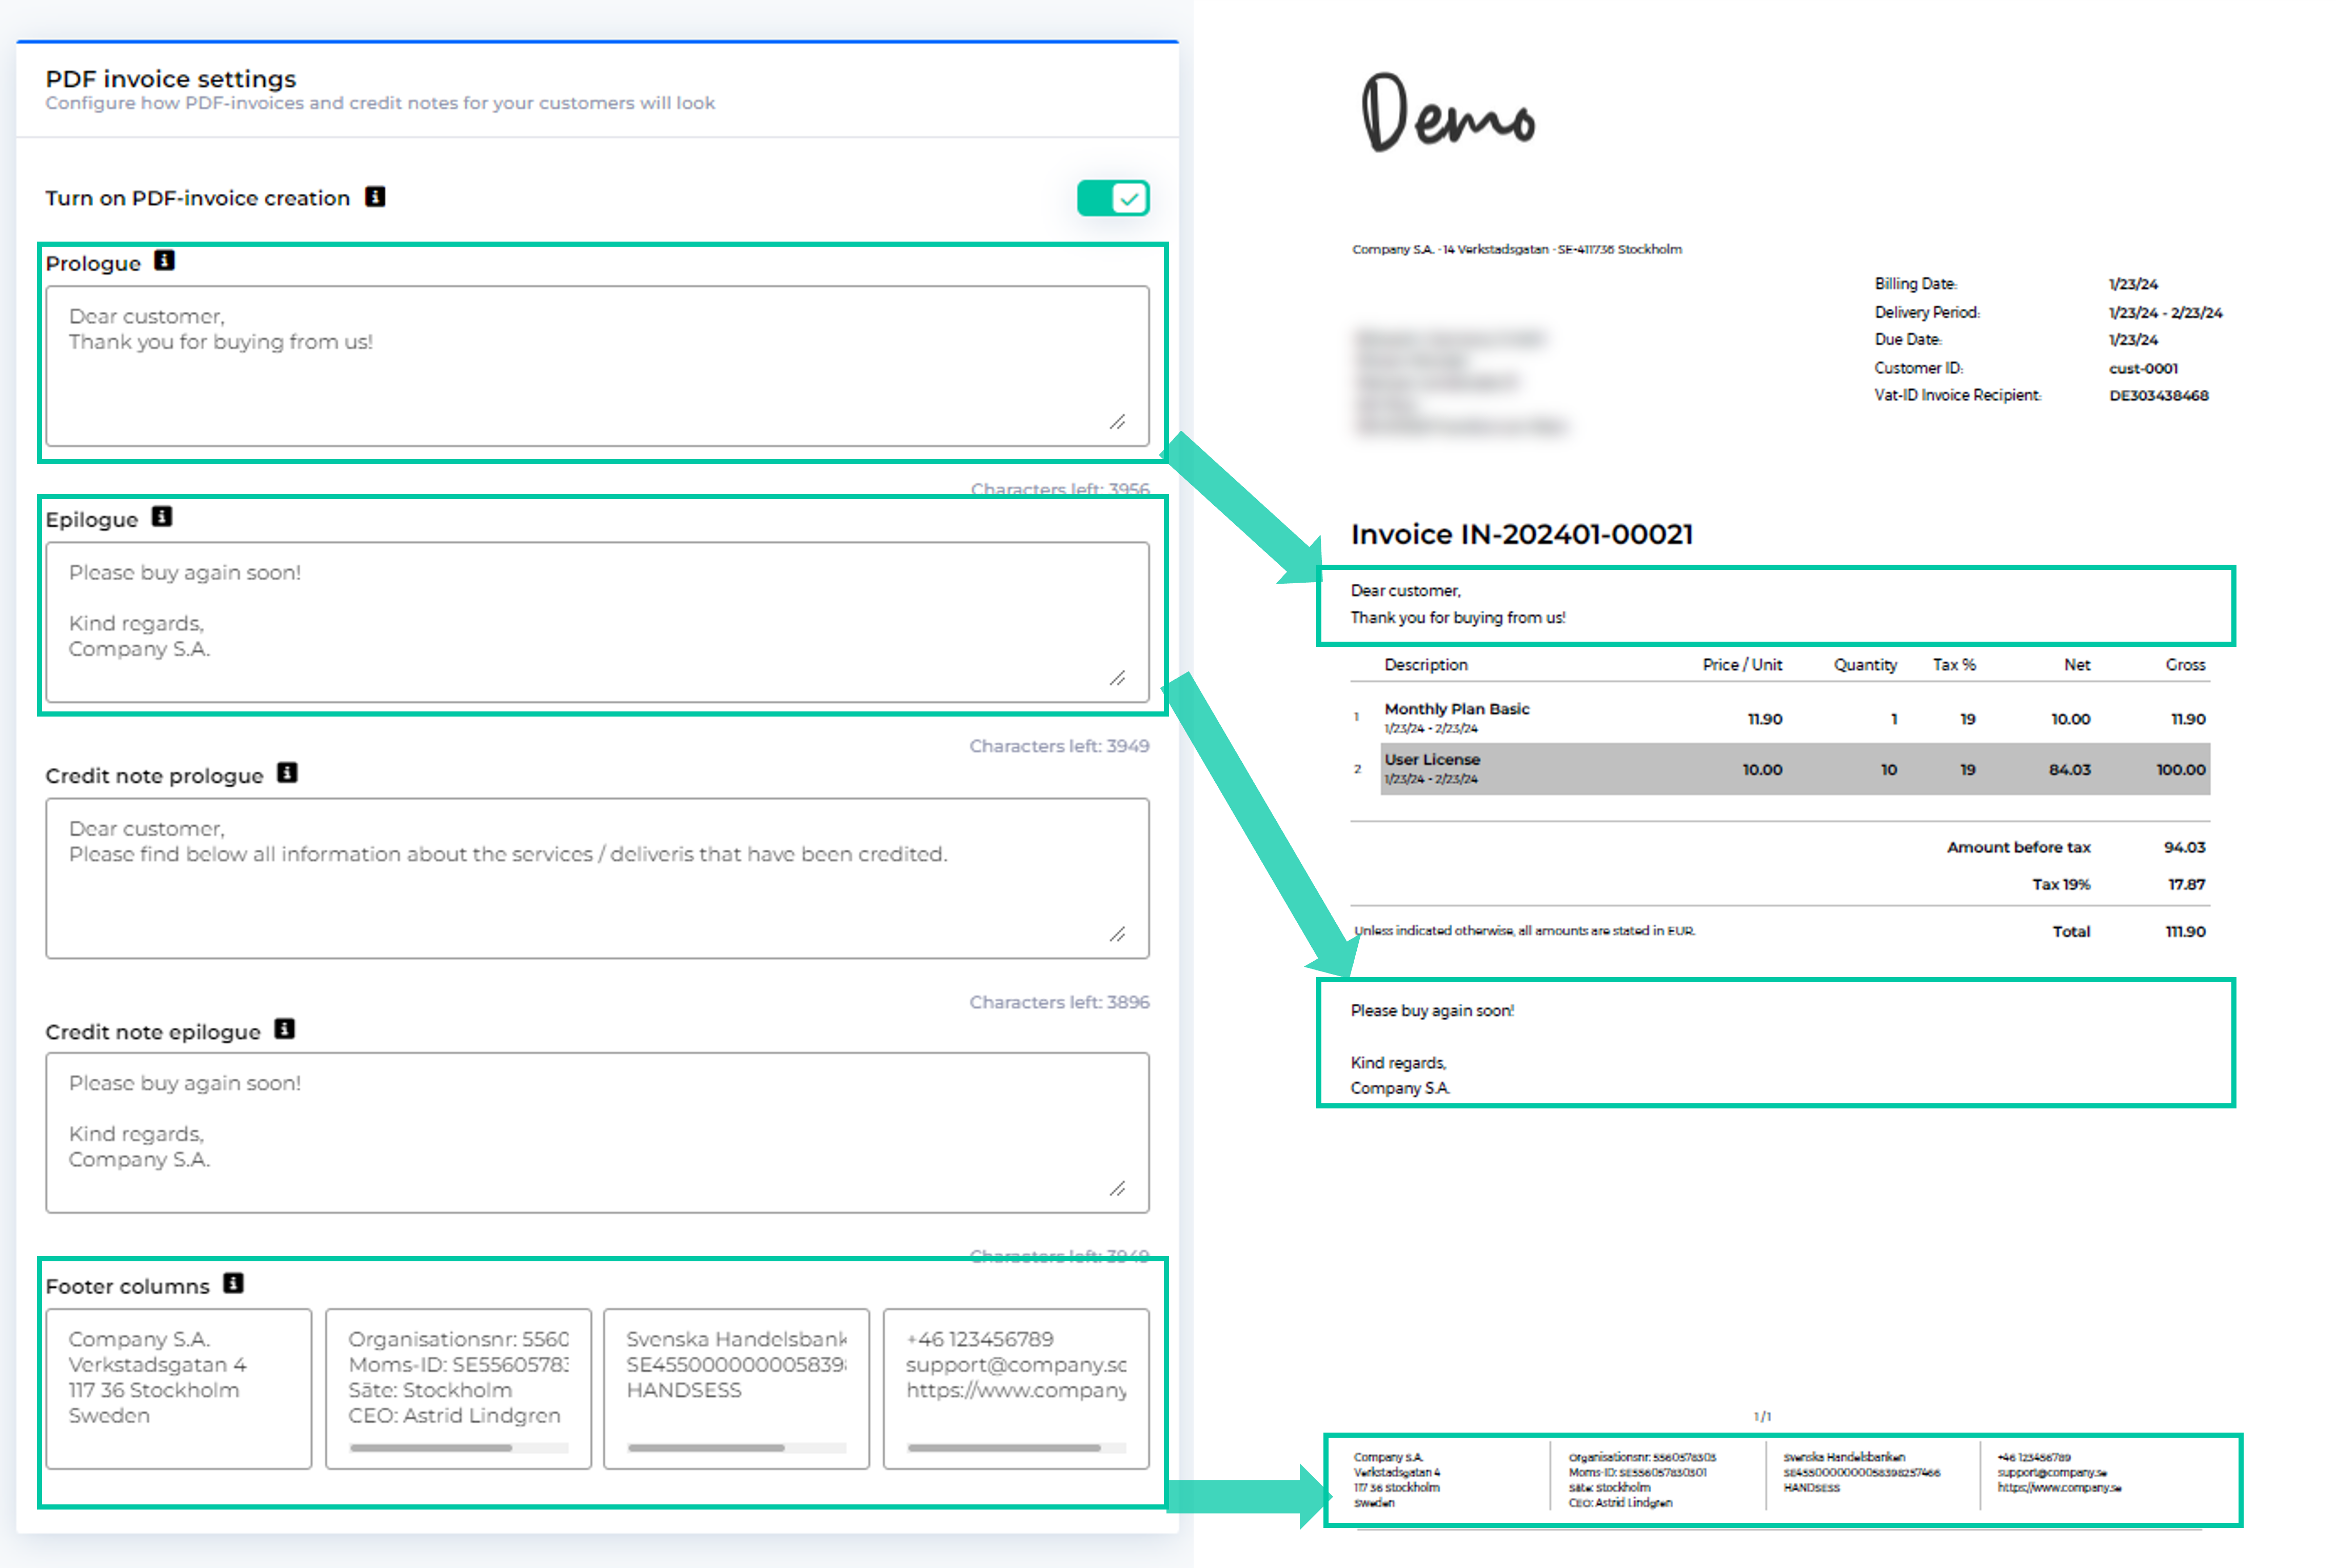The height and width of the screenshot is (1568, 2336).
Task: Click the 'User License' line item
Action: (x=1432, y=760)
